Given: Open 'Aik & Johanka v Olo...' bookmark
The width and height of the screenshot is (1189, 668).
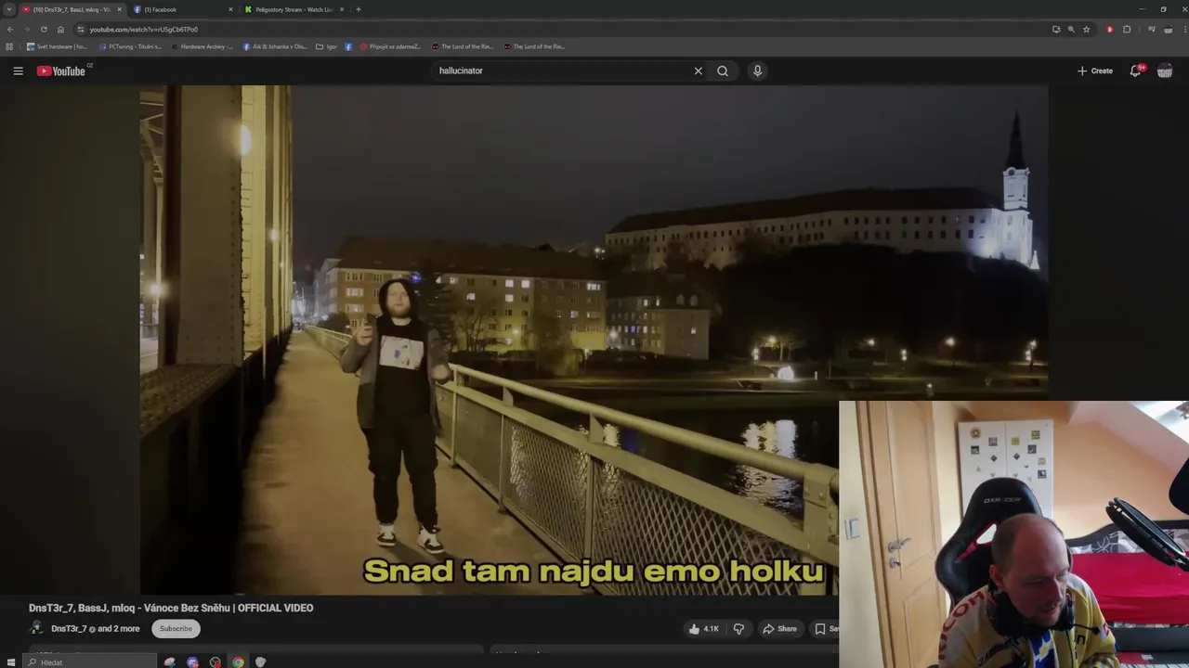Looking at the screenshot, I should point(275,46).
